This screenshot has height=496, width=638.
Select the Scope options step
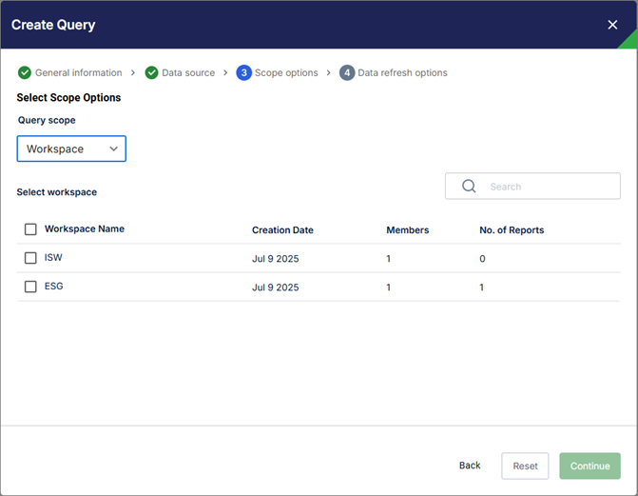(x=286, y=72)
